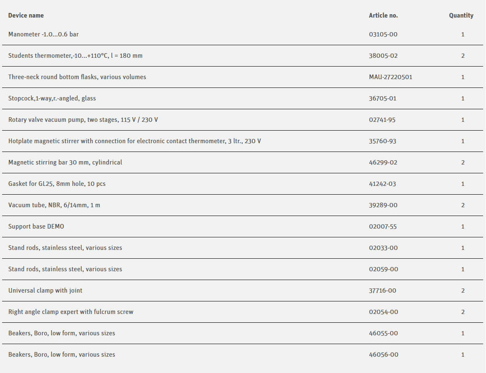The height and width of the screenshot is (373, 486).
Task: Click article number MAU-27220501
Action: [x=390, y=77]
